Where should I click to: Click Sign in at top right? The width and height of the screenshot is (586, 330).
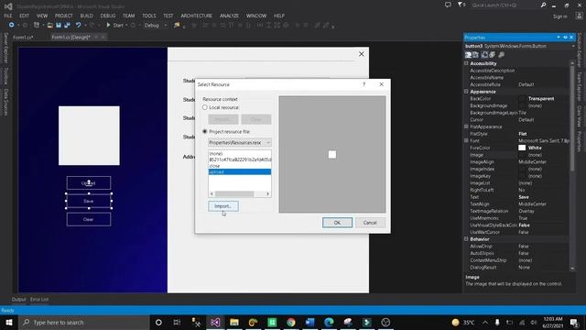click(560, 16)
